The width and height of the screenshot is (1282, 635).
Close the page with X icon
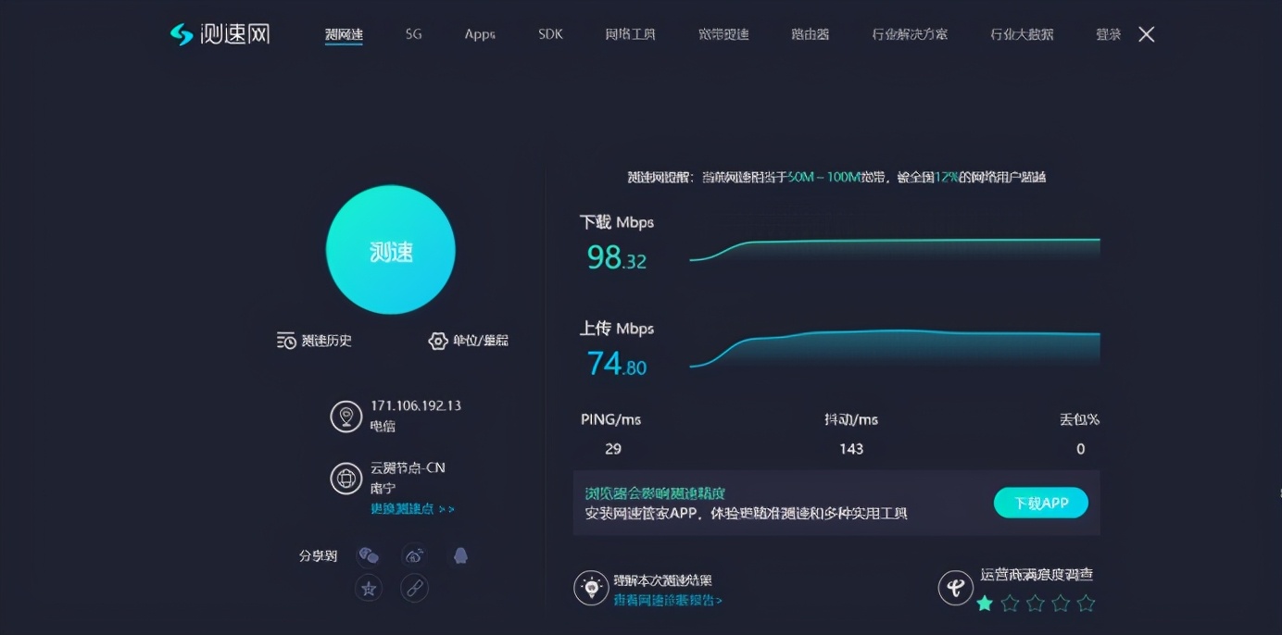pos(1147,34)
